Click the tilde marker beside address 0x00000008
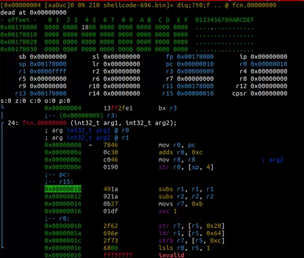Viewport: 304px width, 258px height. pos(90,145)
